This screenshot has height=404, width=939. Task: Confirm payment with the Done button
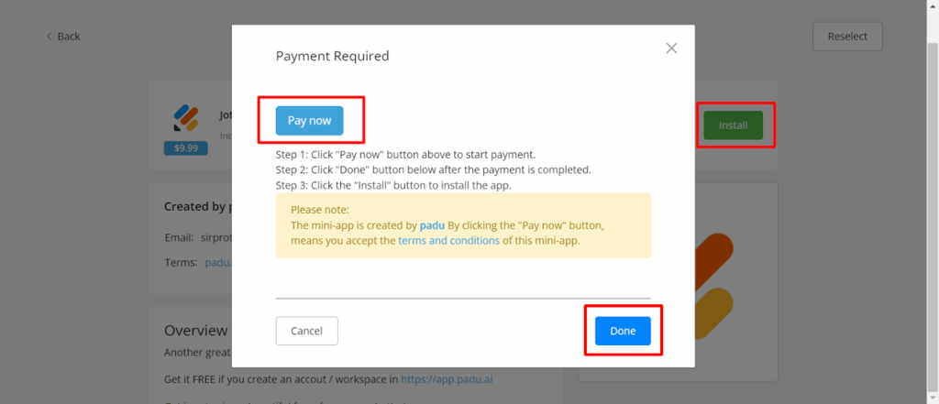click(623, 331)
